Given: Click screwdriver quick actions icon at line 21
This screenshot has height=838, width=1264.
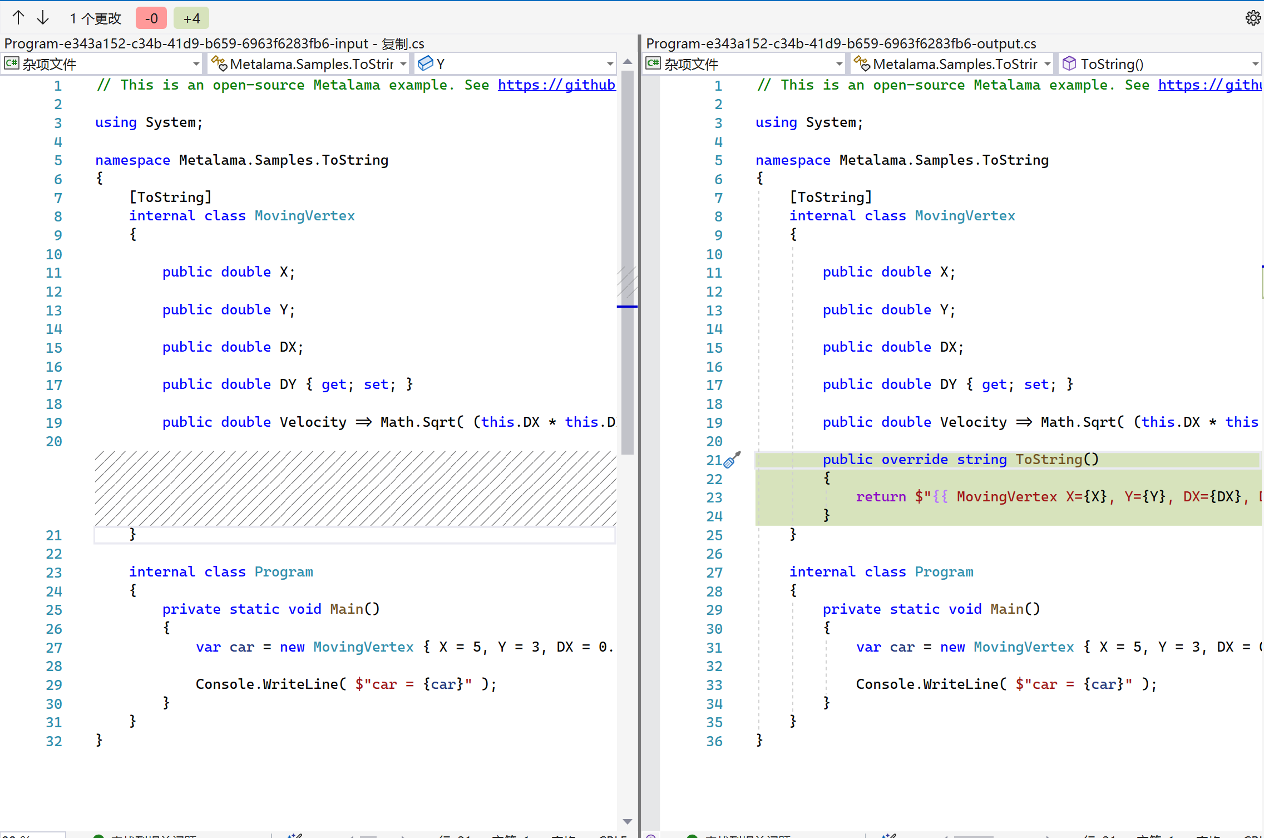Looking at the screenshot, I should tap(732, 460).
